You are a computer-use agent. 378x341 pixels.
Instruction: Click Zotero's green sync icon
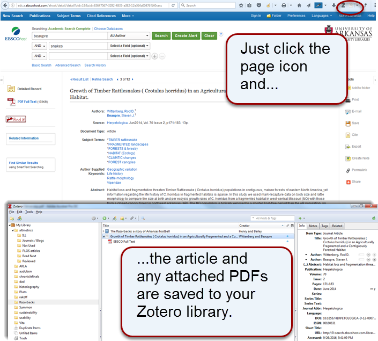click(374, 219)
